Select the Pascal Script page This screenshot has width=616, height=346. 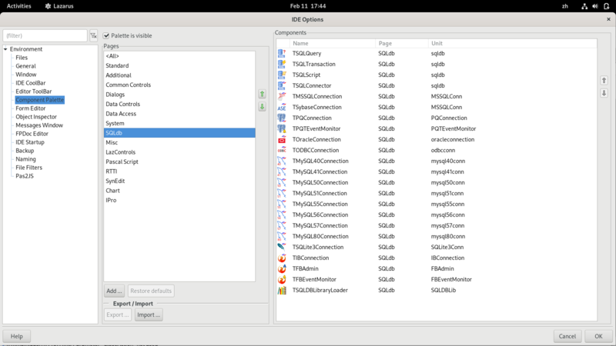[x=179, y=161]
